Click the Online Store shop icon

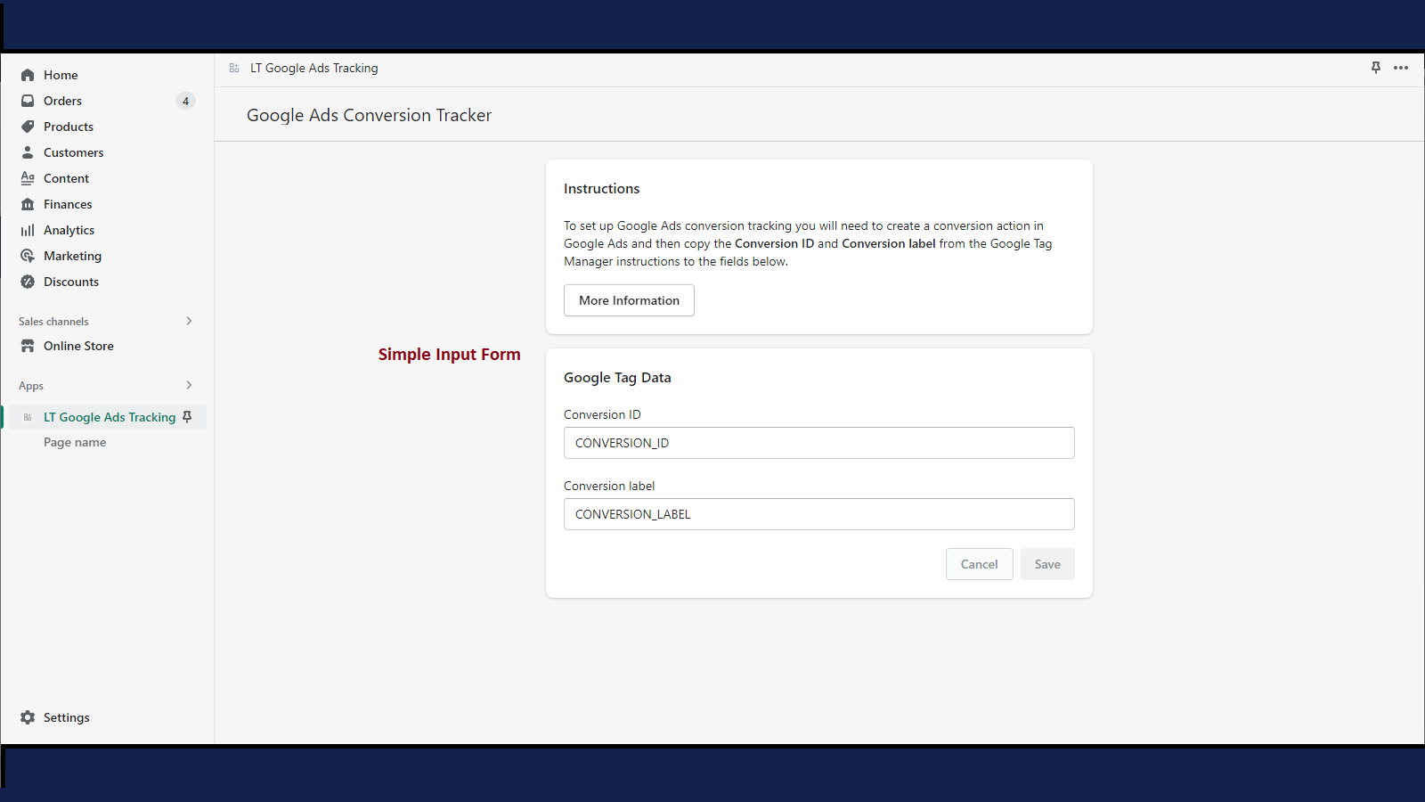pyautogui.click(x=28, y=346)
